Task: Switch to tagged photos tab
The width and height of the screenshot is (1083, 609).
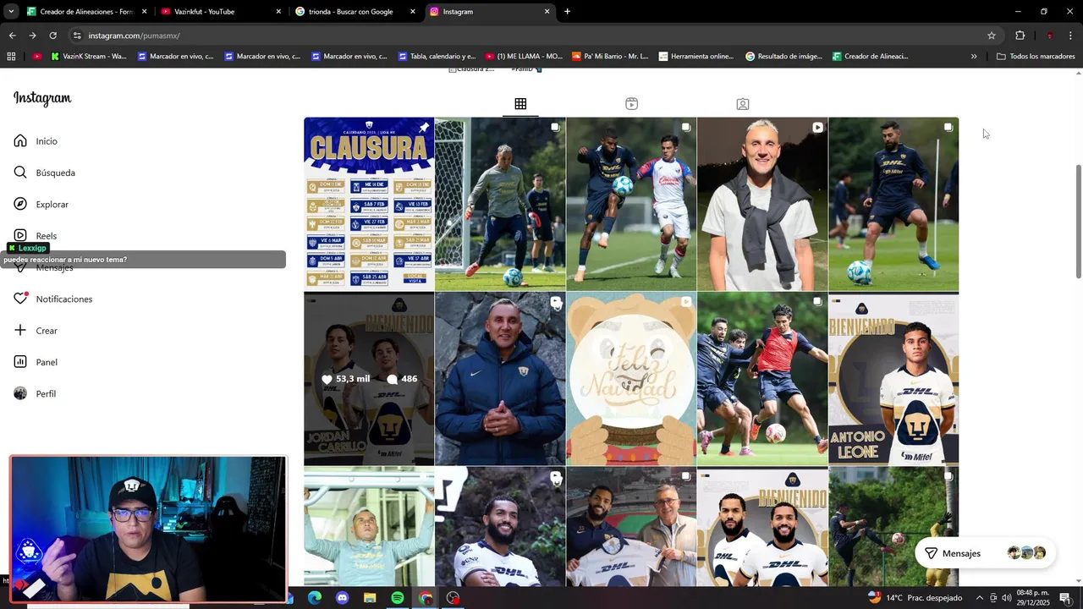Action: point(742,104)
